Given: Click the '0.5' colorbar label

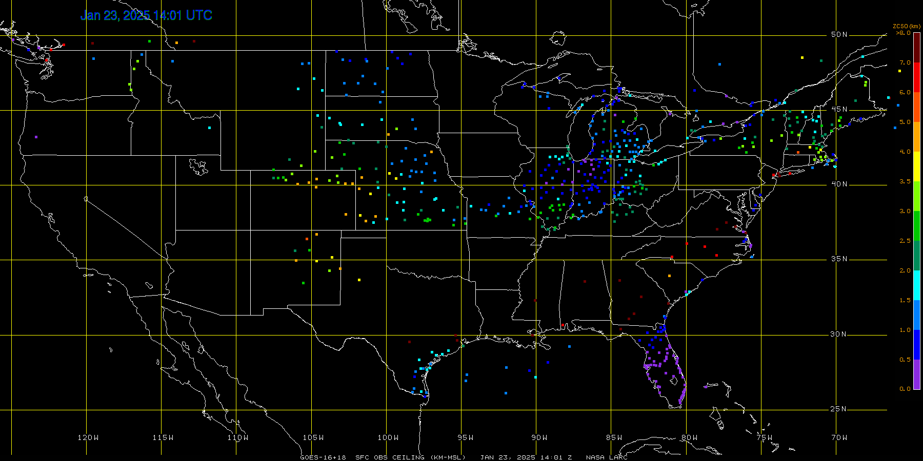Looking at the screenshot, I should click(x=905, y=360).
